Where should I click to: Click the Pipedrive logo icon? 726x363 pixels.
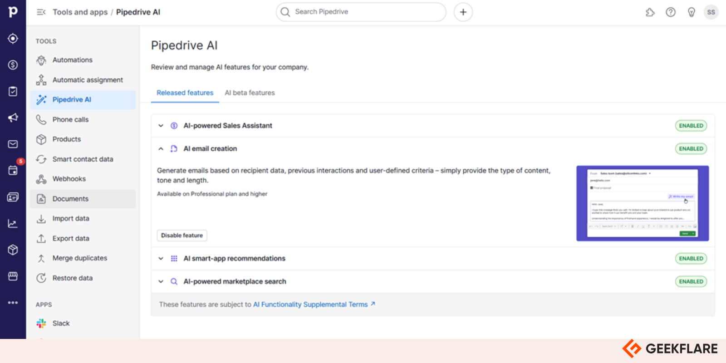tap(13, 12)
